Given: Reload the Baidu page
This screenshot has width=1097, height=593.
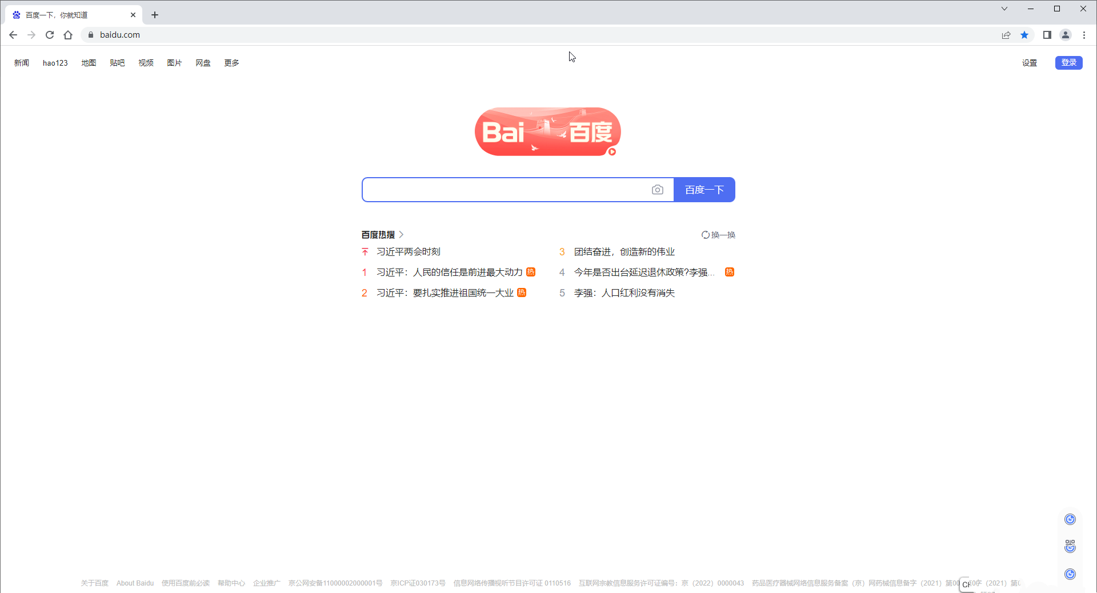Looking at the screenshot, I should (x=50, y=35).
